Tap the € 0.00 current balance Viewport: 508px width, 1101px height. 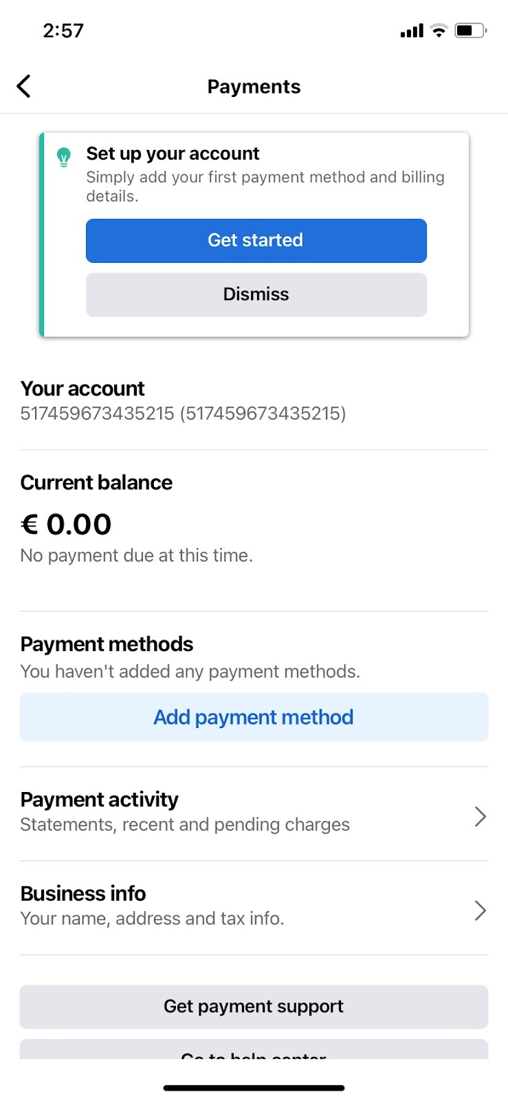tap(66, 524)
